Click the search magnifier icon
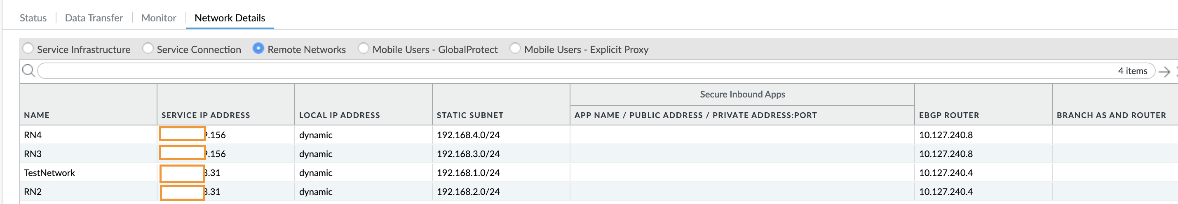1178x204 pixels. 28,71
